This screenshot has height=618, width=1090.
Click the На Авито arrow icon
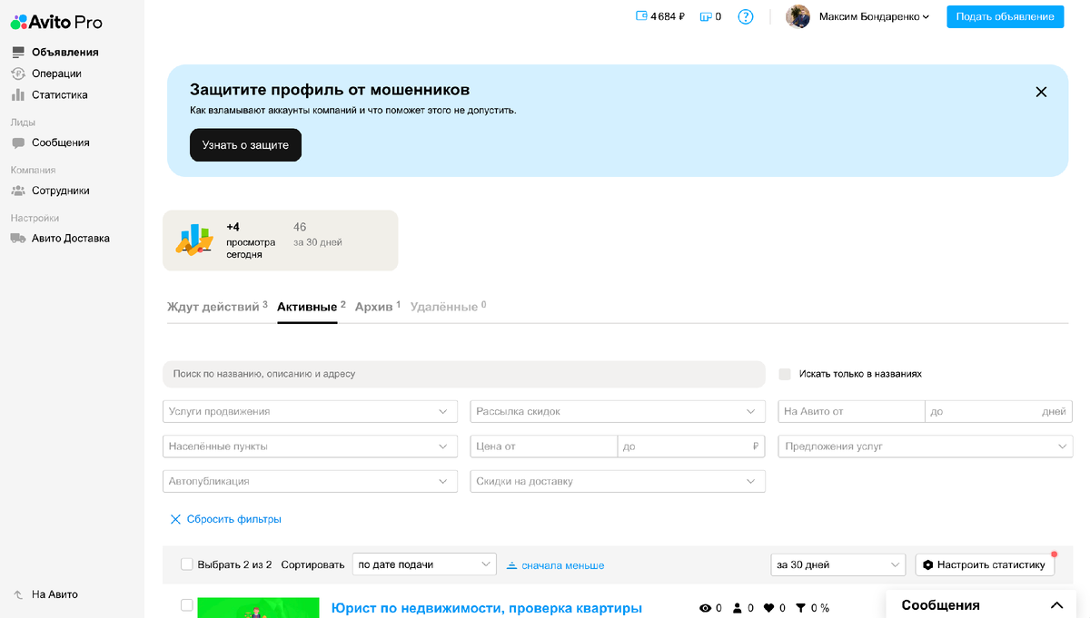pyautogui.click(x=18, y=594)
